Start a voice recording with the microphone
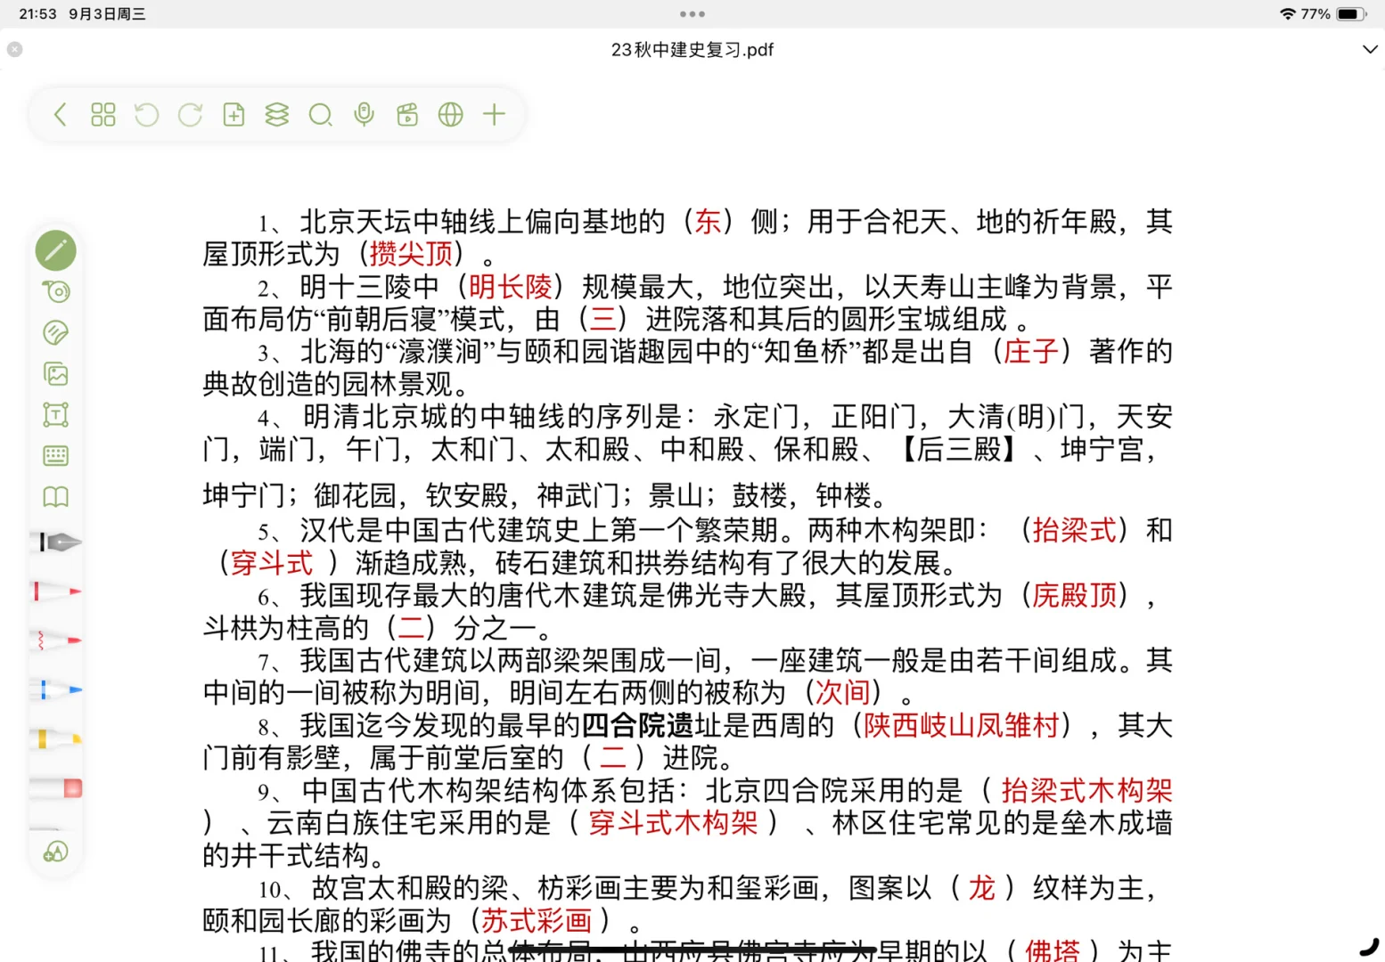 coord(363,115)
